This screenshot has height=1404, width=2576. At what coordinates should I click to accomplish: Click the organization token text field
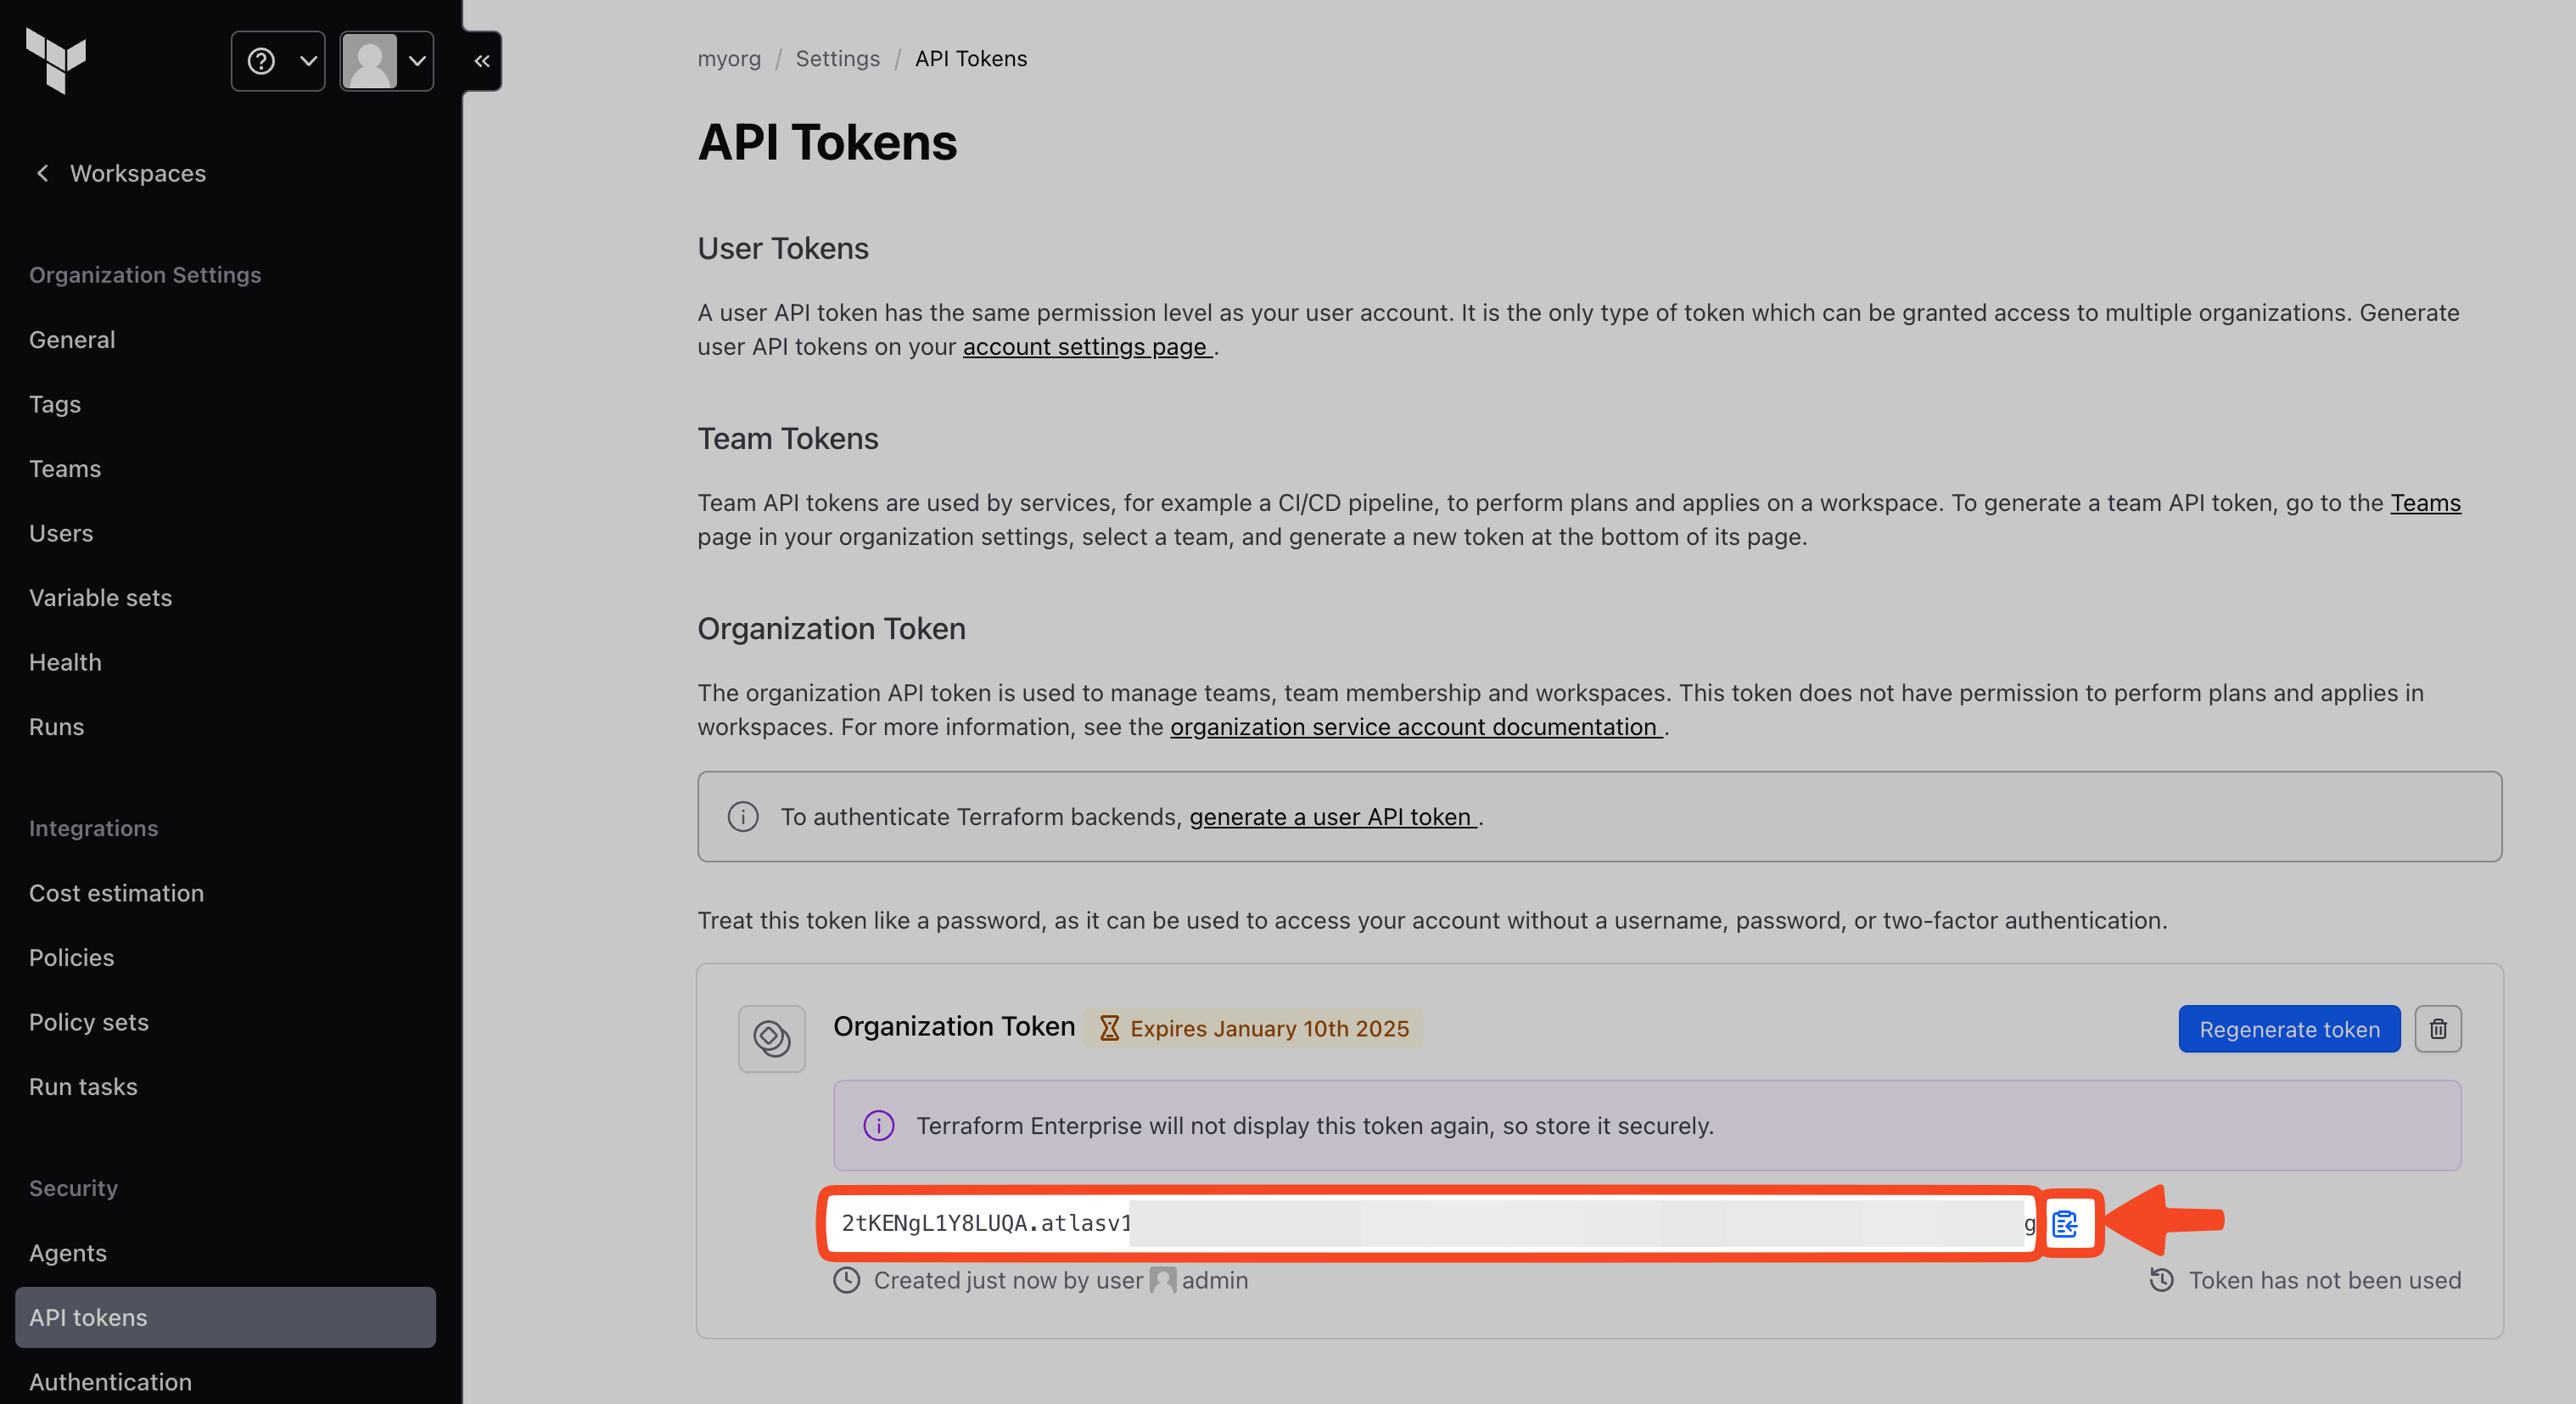coord(1430,1223)
